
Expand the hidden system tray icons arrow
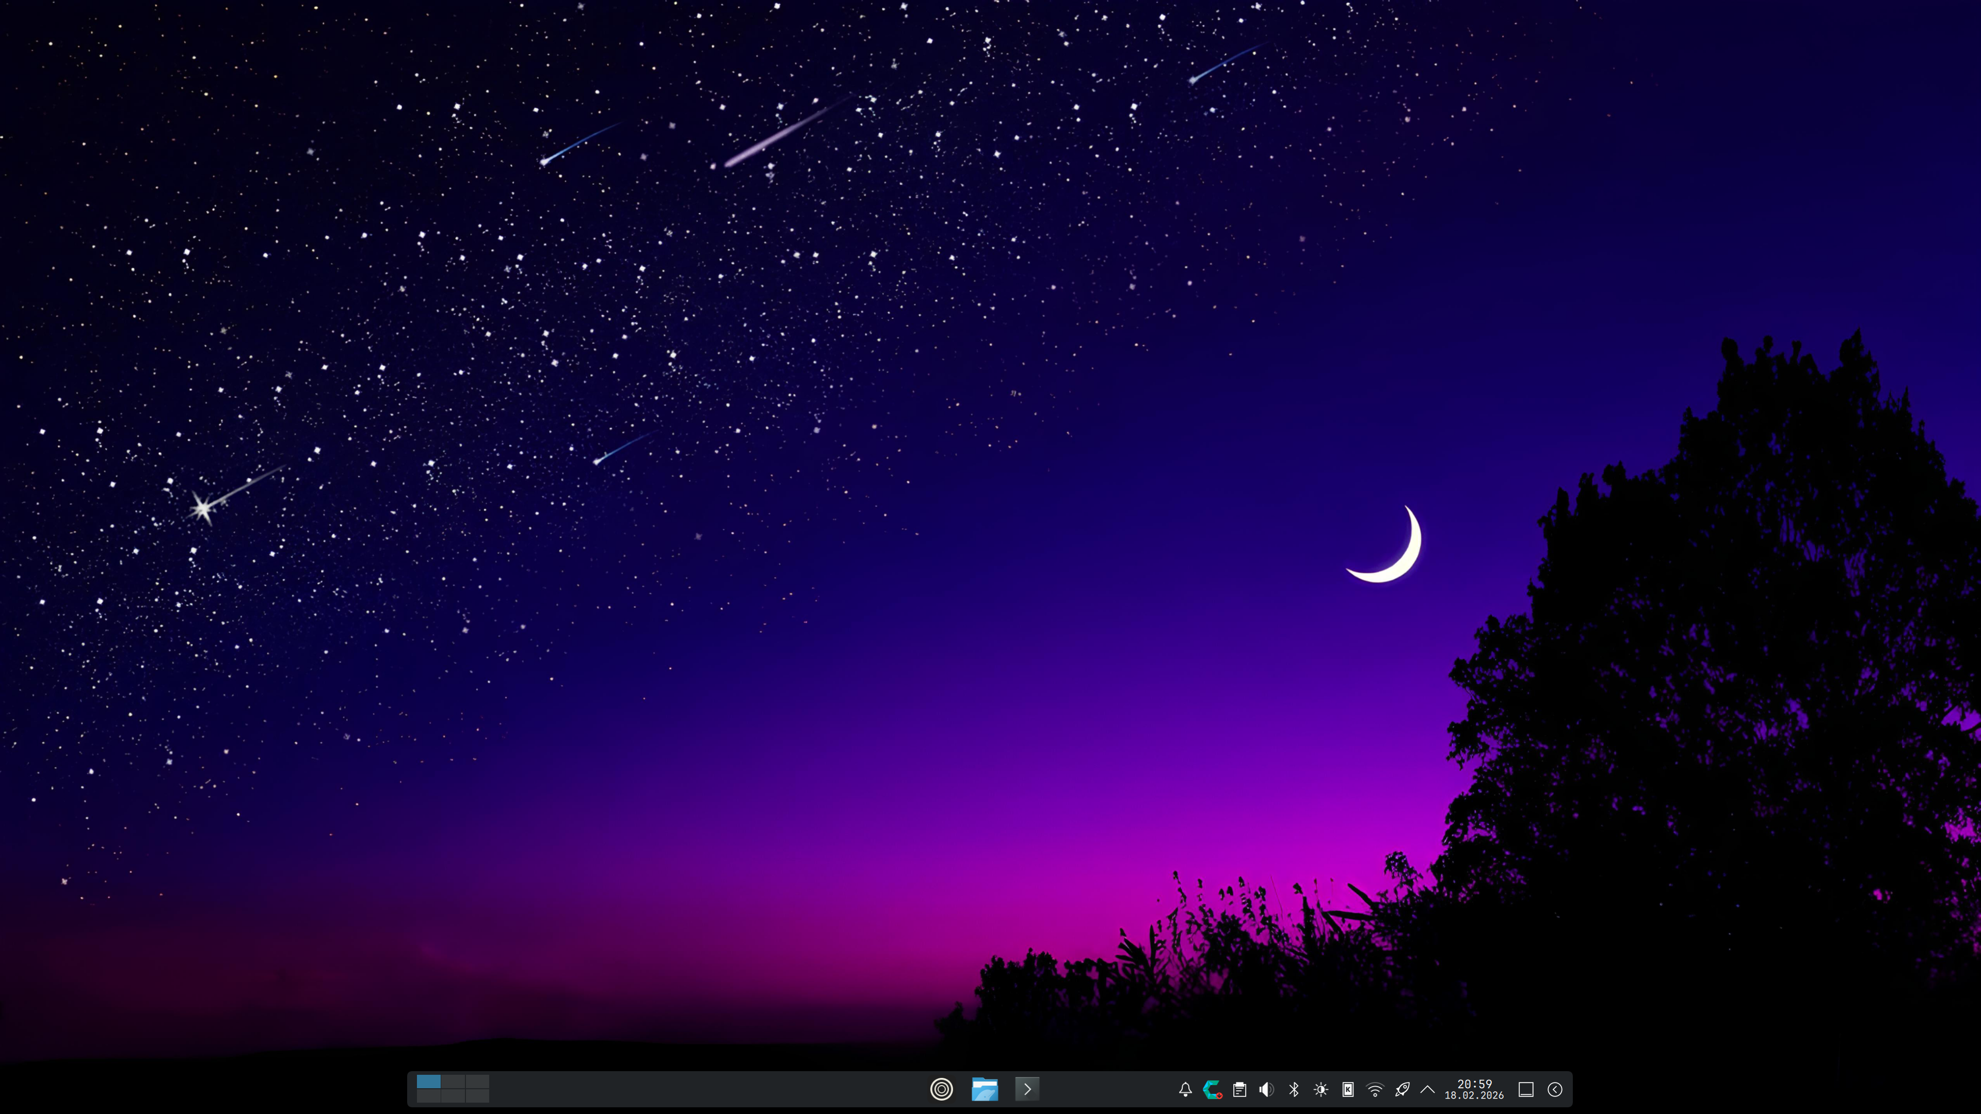point(1427,1089)
